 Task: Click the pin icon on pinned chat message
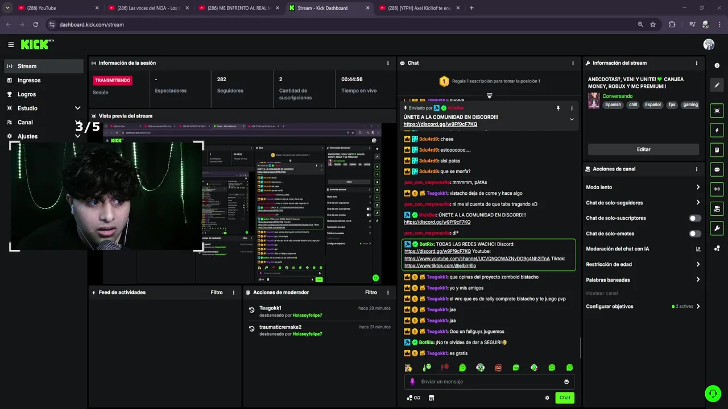[x=558, y=108]
